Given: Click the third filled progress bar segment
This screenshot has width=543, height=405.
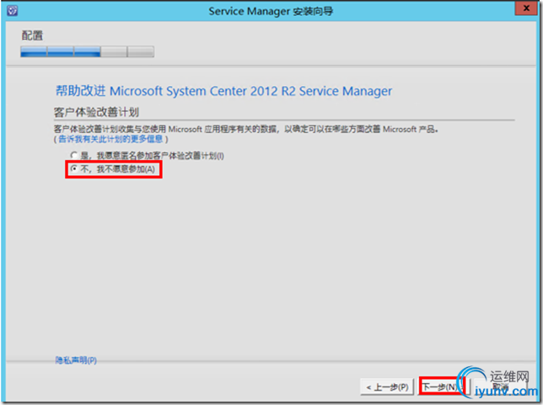Looking at the screenshot, I should tap(87, 51).
